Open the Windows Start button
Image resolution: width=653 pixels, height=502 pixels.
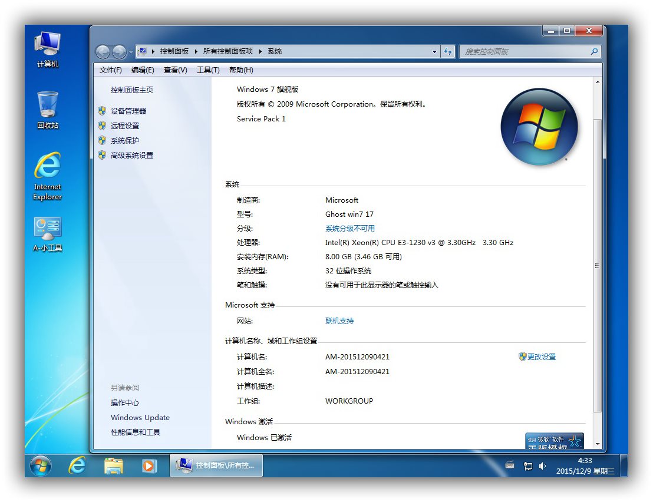pos(41,465)
